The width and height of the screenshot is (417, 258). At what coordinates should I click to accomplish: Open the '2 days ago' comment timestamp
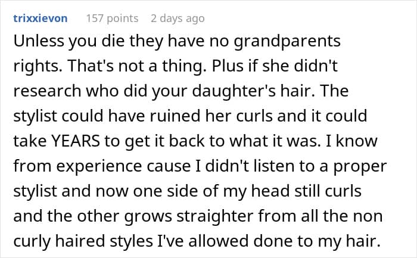(178, 18)
